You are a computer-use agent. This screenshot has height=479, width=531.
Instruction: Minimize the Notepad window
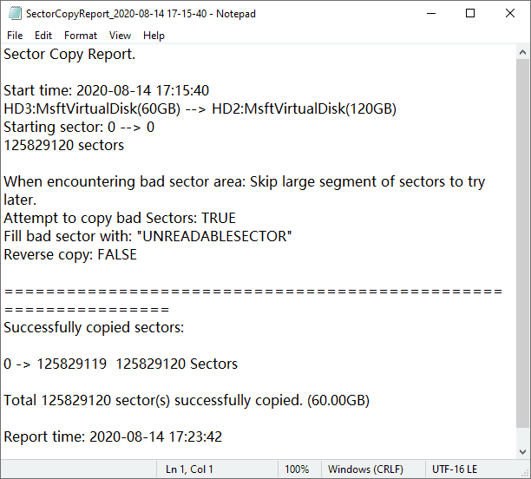pos(430,13)
